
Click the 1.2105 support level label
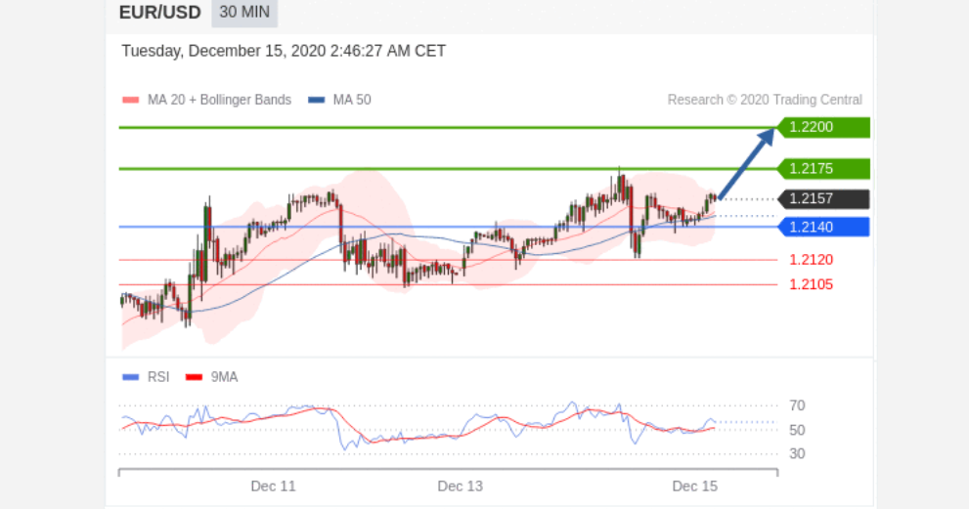click(x=811, y=284)
